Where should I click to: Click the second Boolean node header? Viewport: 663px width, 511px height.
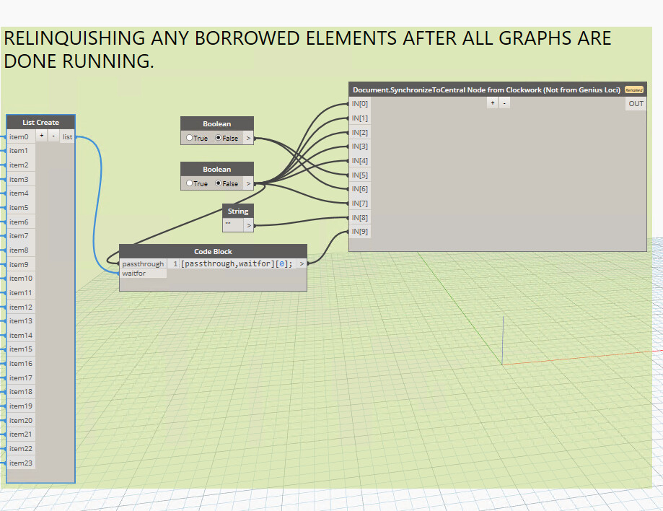coord(217,169)
